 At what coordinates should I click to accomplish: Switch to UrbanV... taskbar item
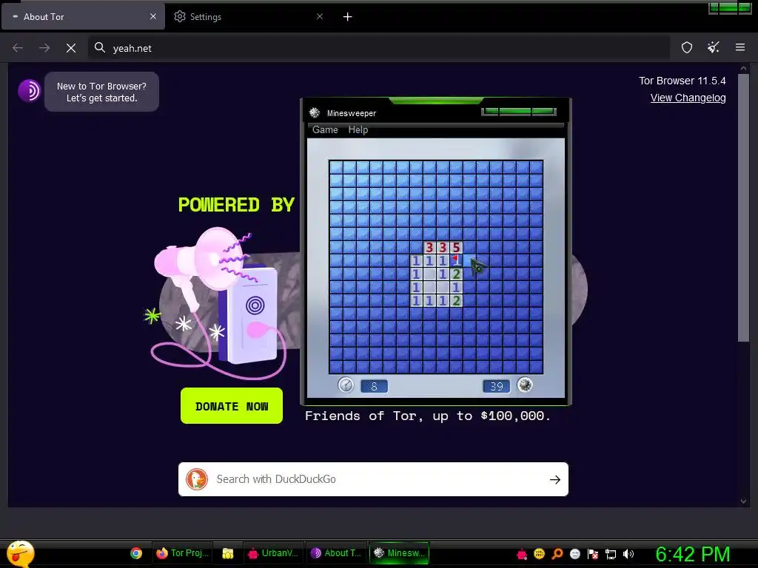(x=272, y=553)
